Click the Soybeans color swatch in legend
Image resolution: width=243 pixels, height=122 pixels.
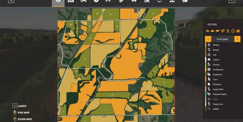tap(206, 74)
